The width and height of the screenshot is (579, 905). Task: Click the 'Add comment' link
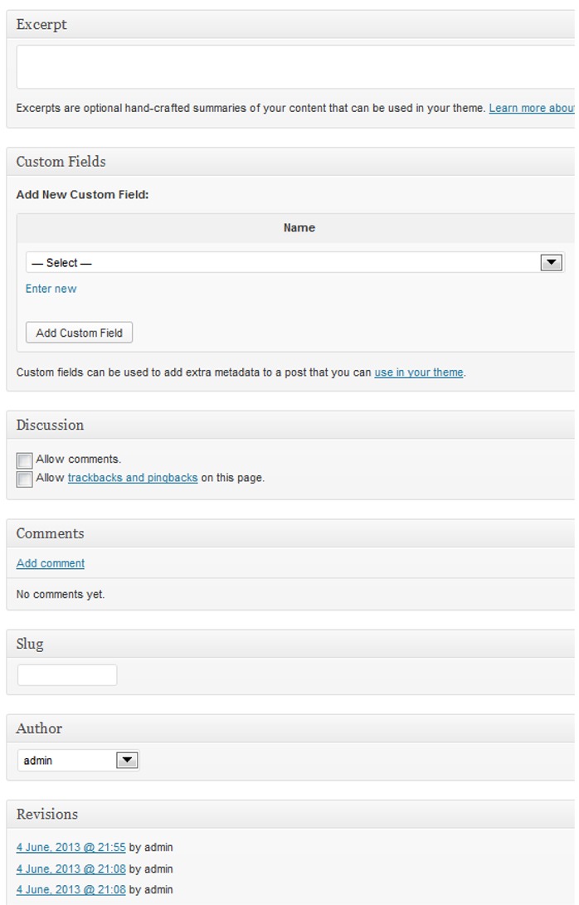click(x=51, y=563)
